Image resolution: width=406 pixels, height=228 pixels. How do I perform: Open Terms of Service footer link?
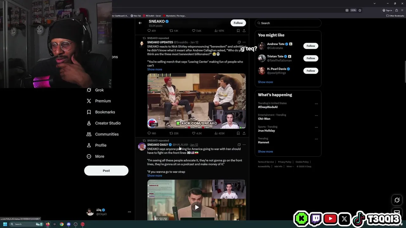coord(266,162)
